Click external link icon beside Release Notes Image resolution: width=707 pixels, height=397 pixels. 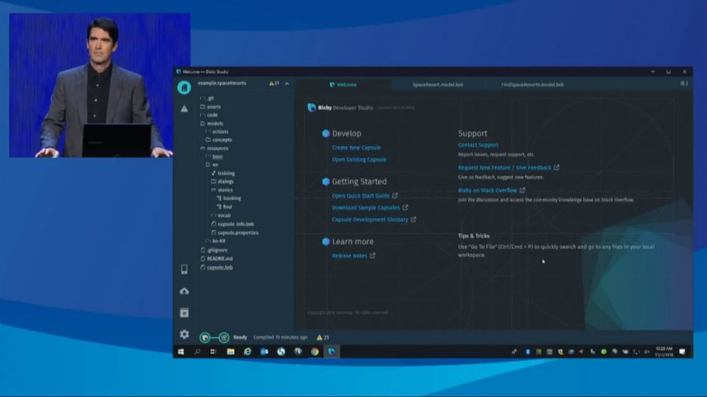click(x=373, y=256)
